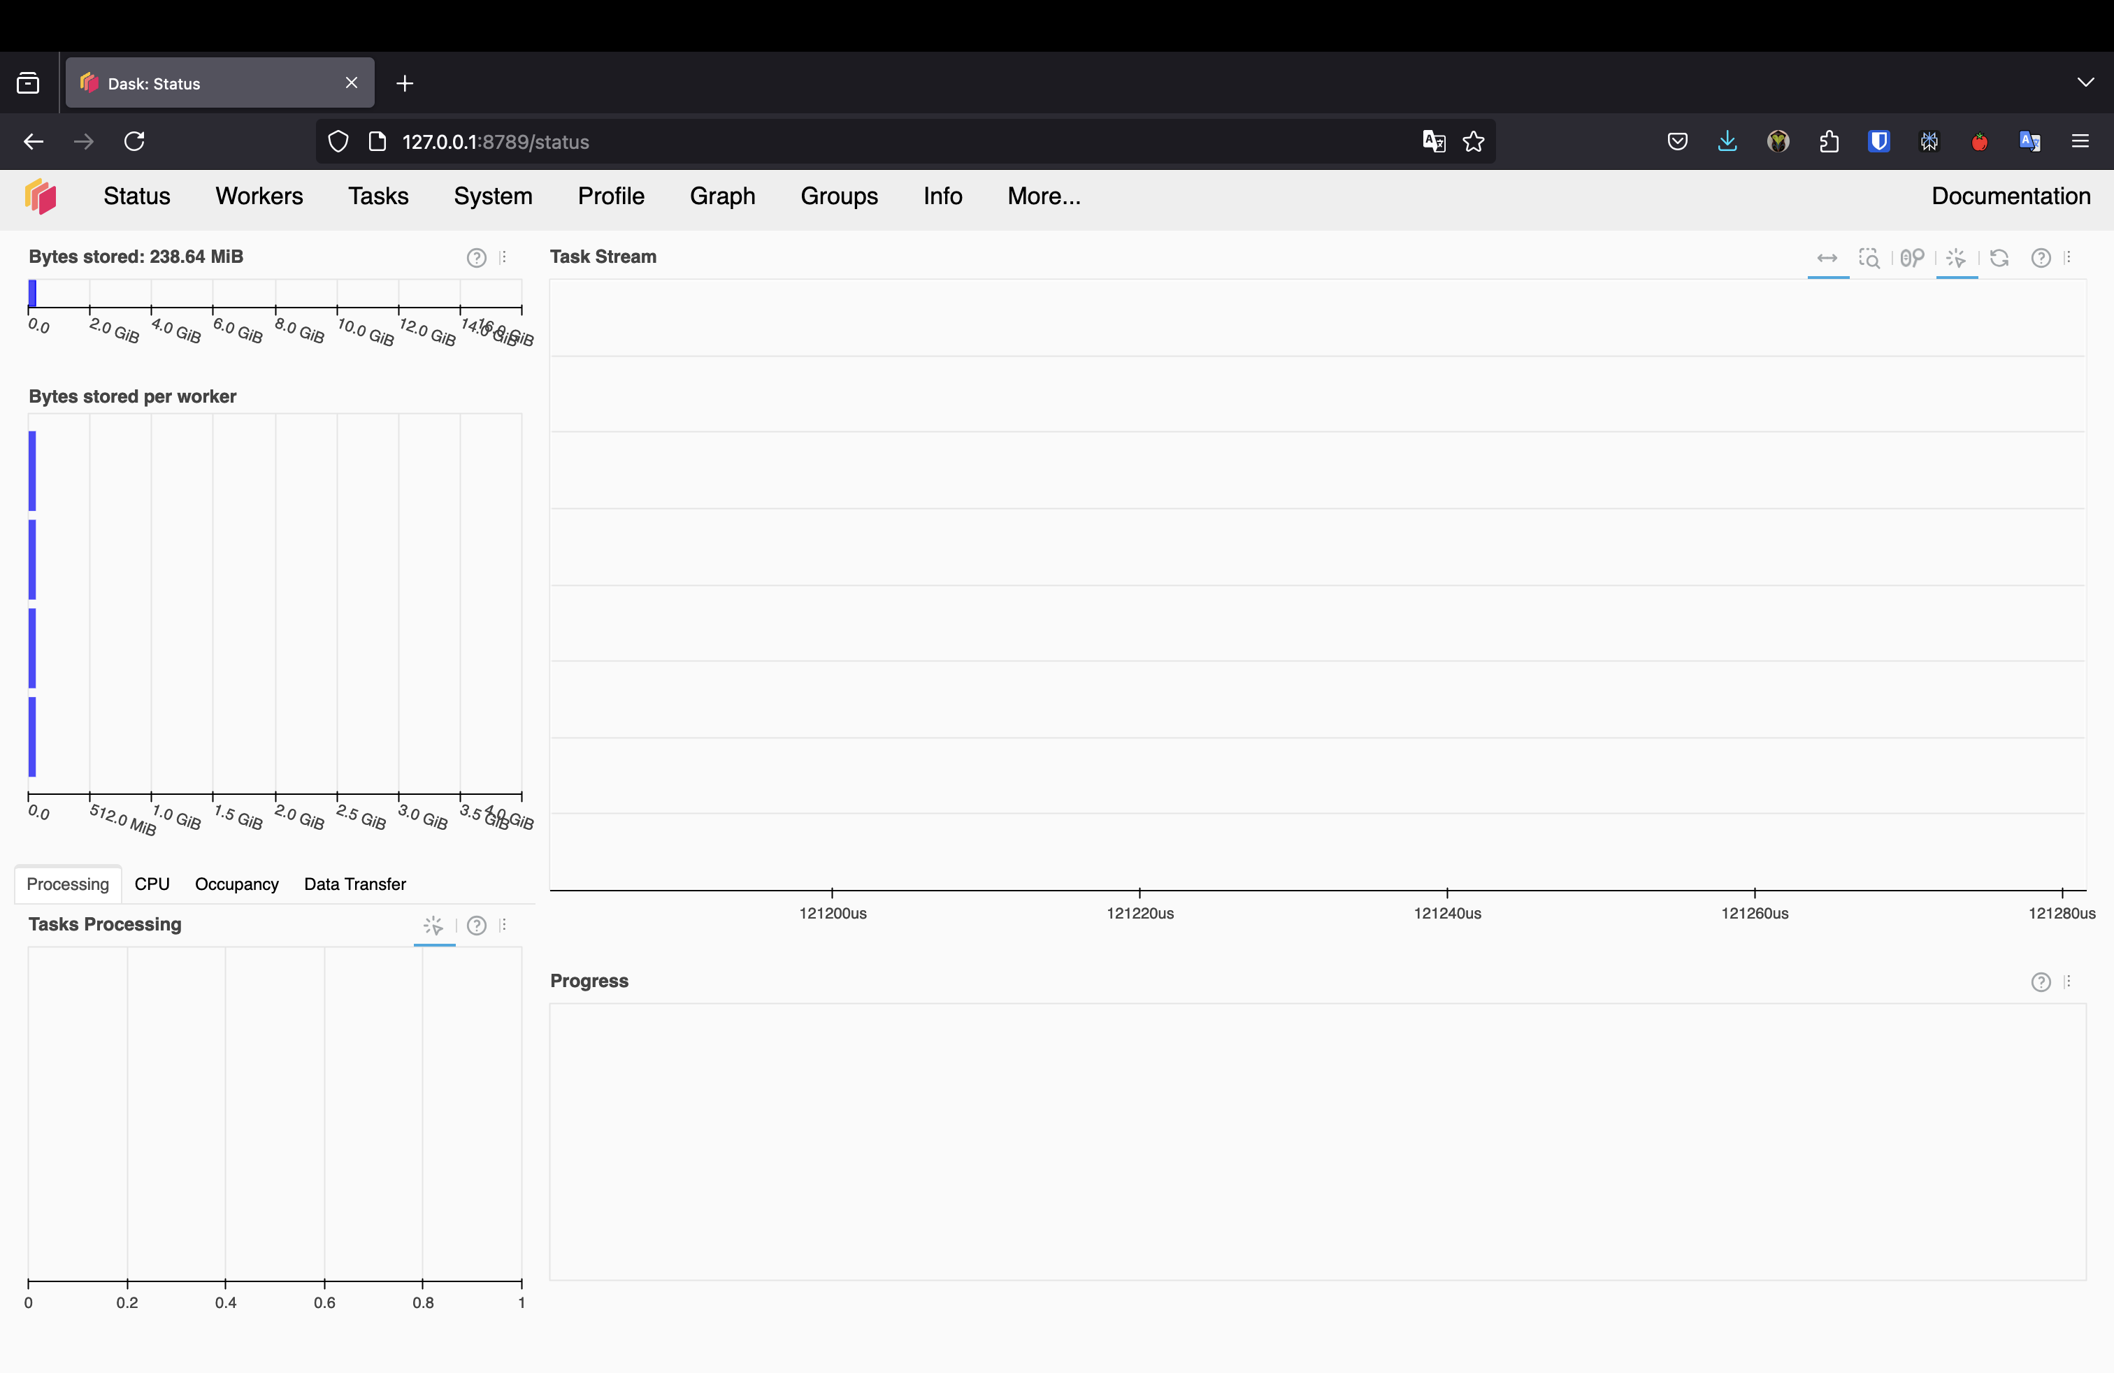Reset the Task Stream plot view

[x=1999, y=257]
